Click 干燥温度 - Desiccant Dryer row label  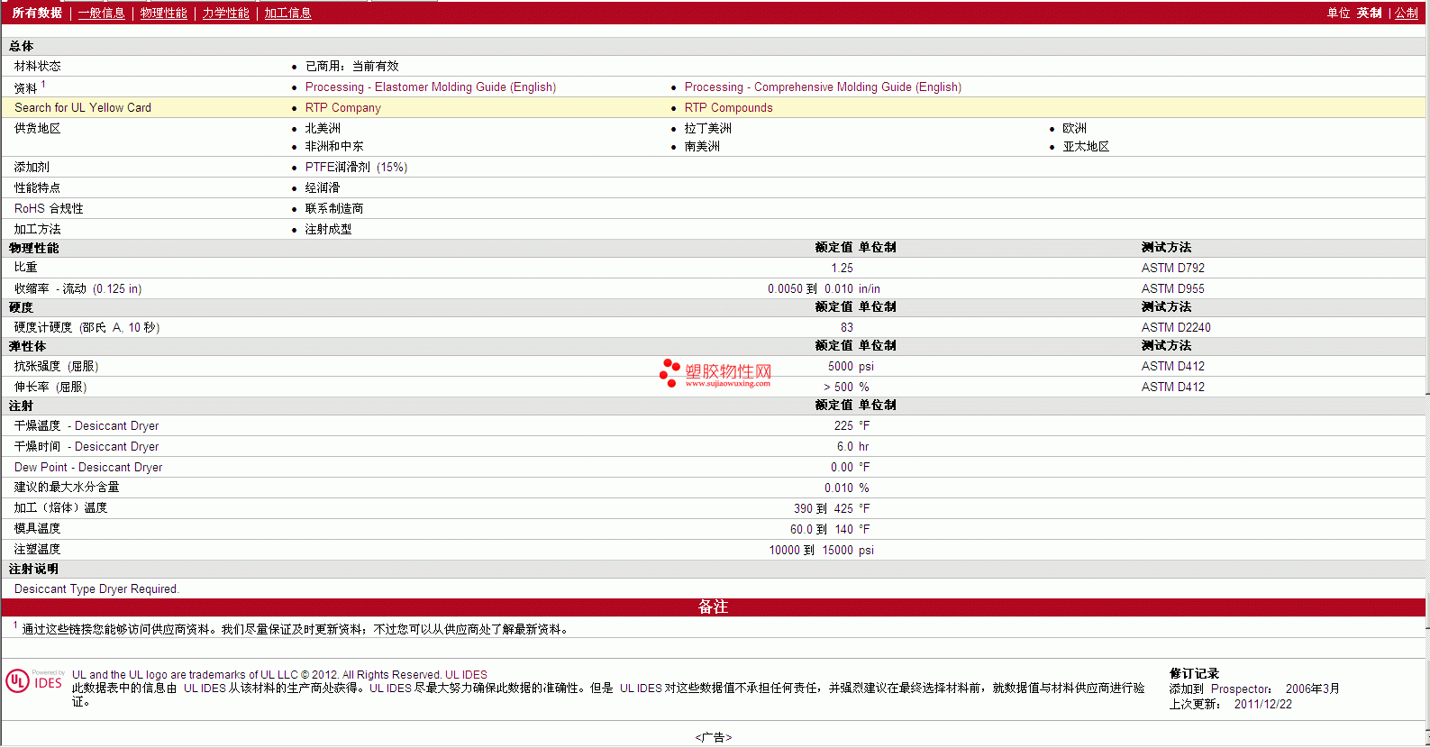tap(87, 425)
